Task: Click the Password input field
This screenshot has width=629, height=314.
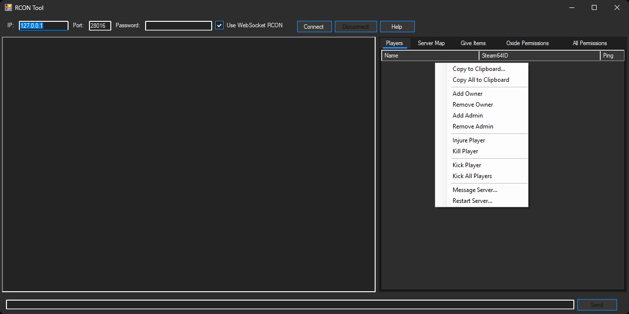Action: [178, 25]
